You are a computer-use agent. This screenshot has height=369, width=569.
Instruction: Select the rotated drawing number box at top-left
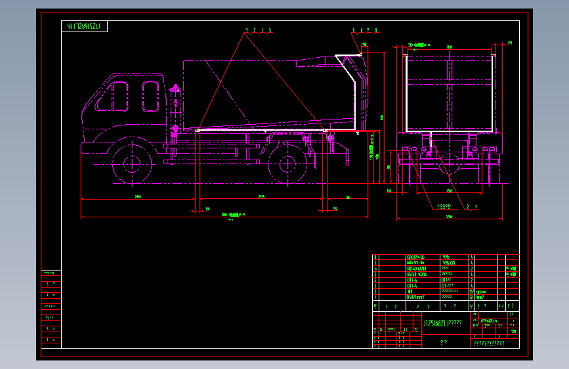click(x=84, y=26)
